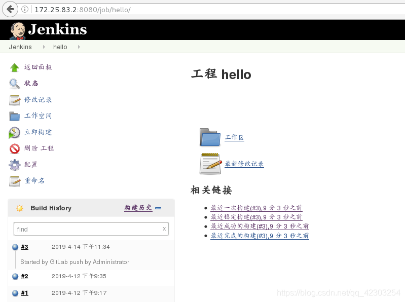Viewport: 405px width, 302px height.
Task: Click the browser address bar URL
Action: pyautogui.click(x=83, y=10)
